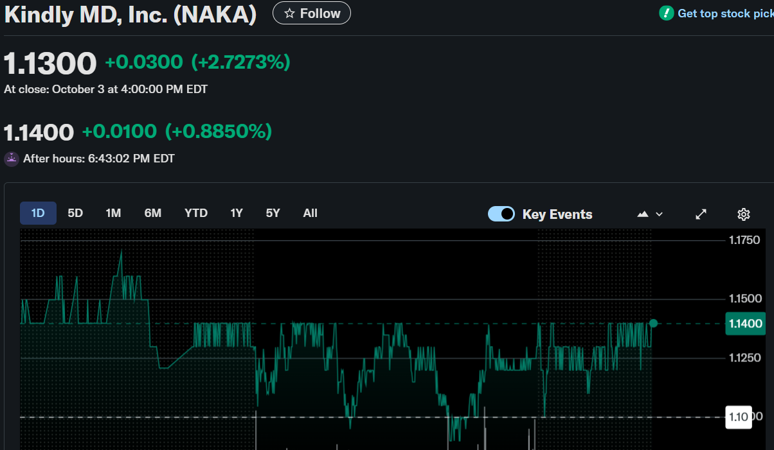774x450 pixels.
Task: Switch to the YTD view
Action: [x=196, y=213]
